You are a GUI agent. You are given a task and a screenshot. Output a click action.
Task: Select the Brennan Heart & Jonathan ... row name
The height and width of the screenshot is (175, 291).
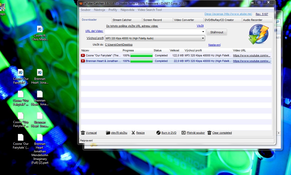pos(103,61)
